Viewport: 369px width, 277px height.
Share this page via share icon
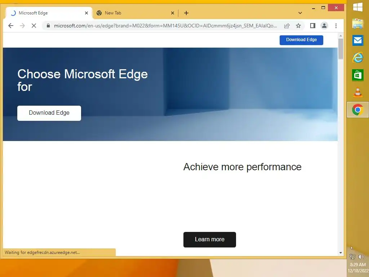[x=287, y=26]
